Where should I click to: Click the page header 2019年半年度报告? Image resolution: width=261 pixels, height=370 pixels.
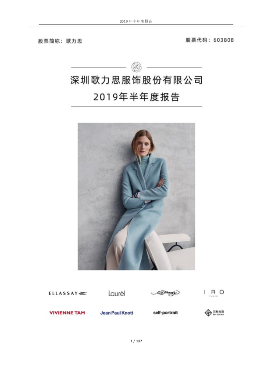point(136,21)
